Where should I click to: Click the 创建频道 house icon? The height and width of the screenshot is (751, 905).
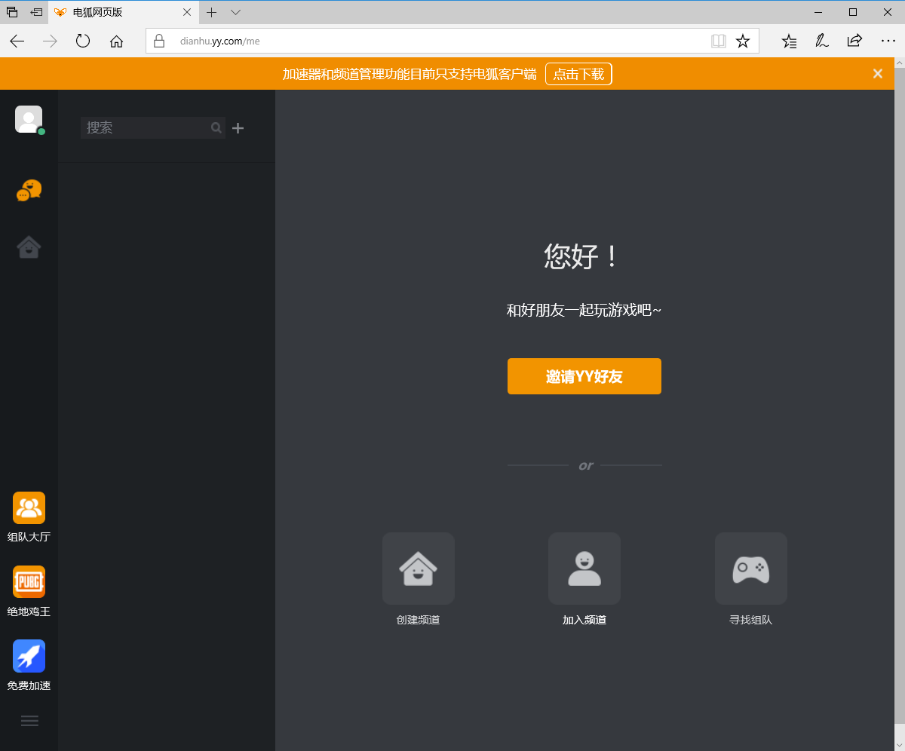pos(419,569)
